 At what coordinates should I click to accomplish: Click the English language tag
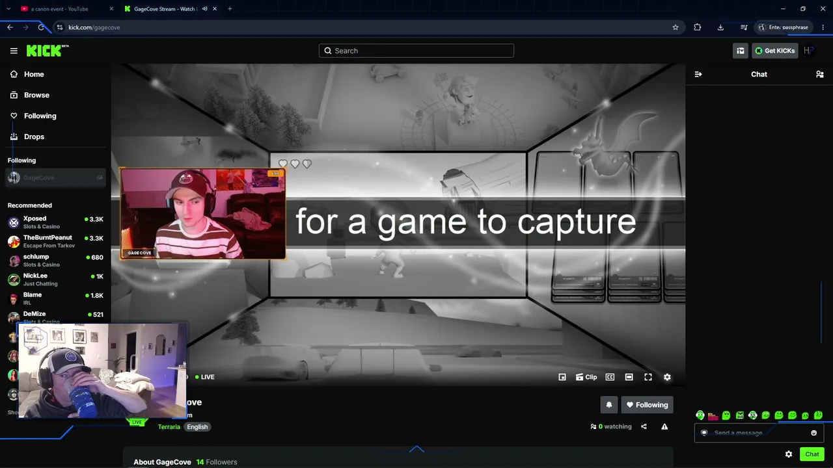[197, 427]
